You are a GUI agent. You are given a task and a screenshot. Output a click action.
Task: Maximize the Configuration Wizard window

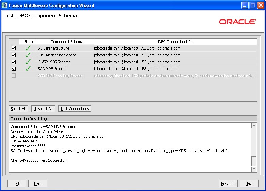coord(253,5)
